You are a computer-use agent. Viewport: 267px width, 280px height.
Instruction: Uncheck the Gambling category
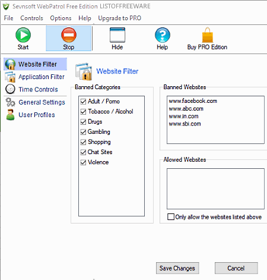tap(83, 132)
